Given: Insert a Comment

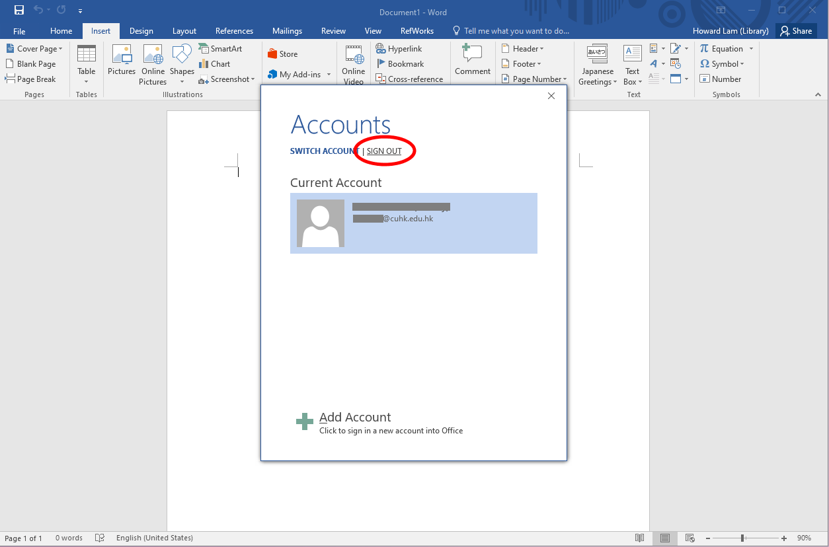Looking at the screenshot, I should [x=473, y=60].
